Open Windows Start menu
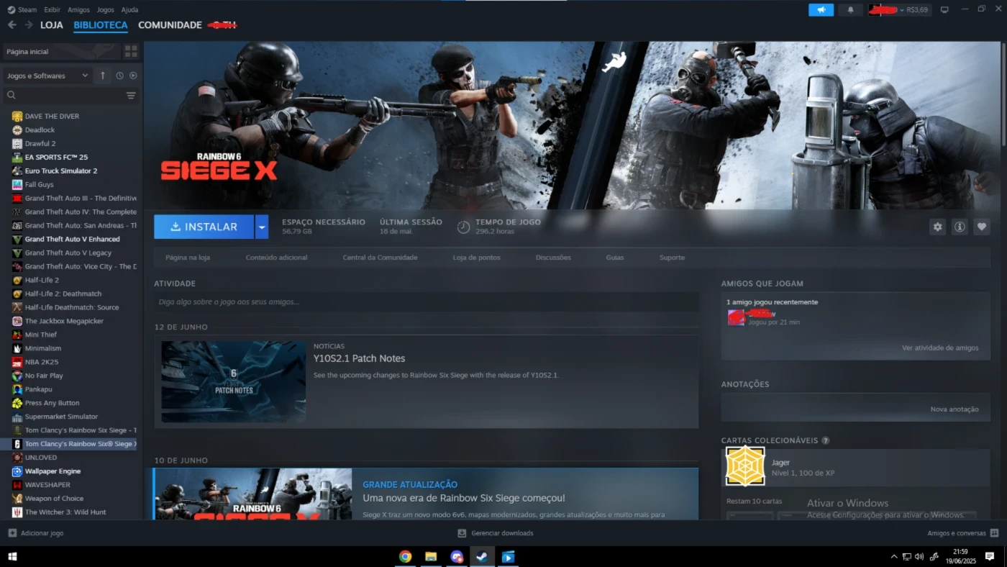1007x567 pixels. [12, 556]
